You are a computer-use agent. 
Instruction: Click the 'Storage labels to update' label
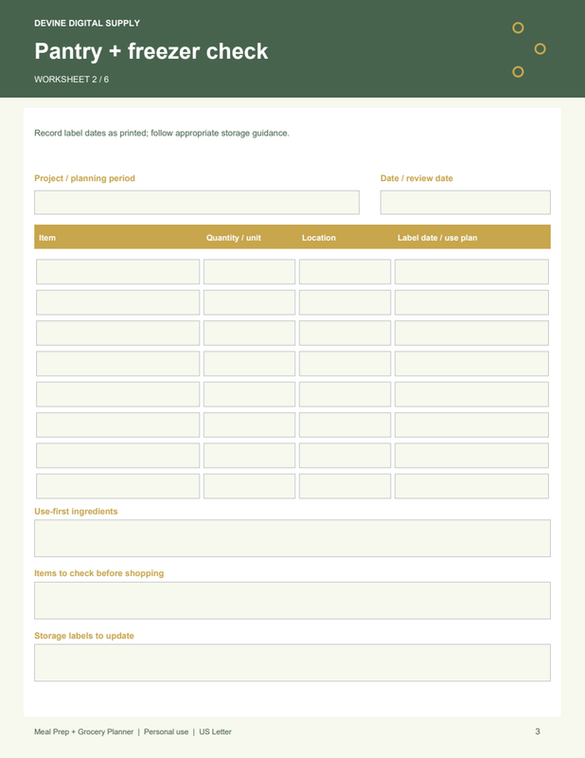pos(84,636)
